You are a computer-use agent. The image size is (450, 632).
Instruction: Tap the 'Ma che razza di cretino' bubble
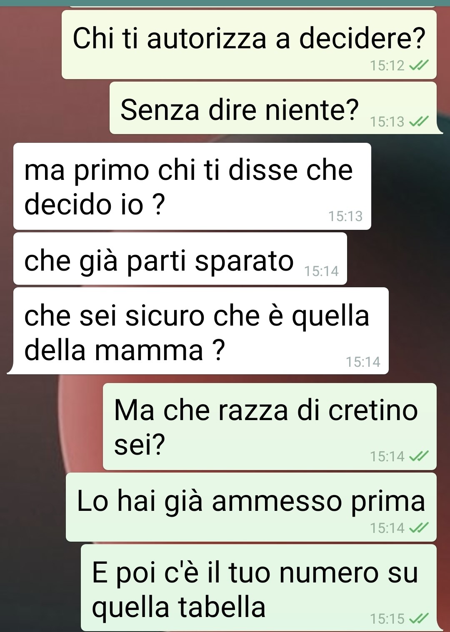coord(270,426)
